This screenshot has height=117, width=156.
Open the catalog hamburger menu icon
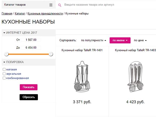click(51, 5)
